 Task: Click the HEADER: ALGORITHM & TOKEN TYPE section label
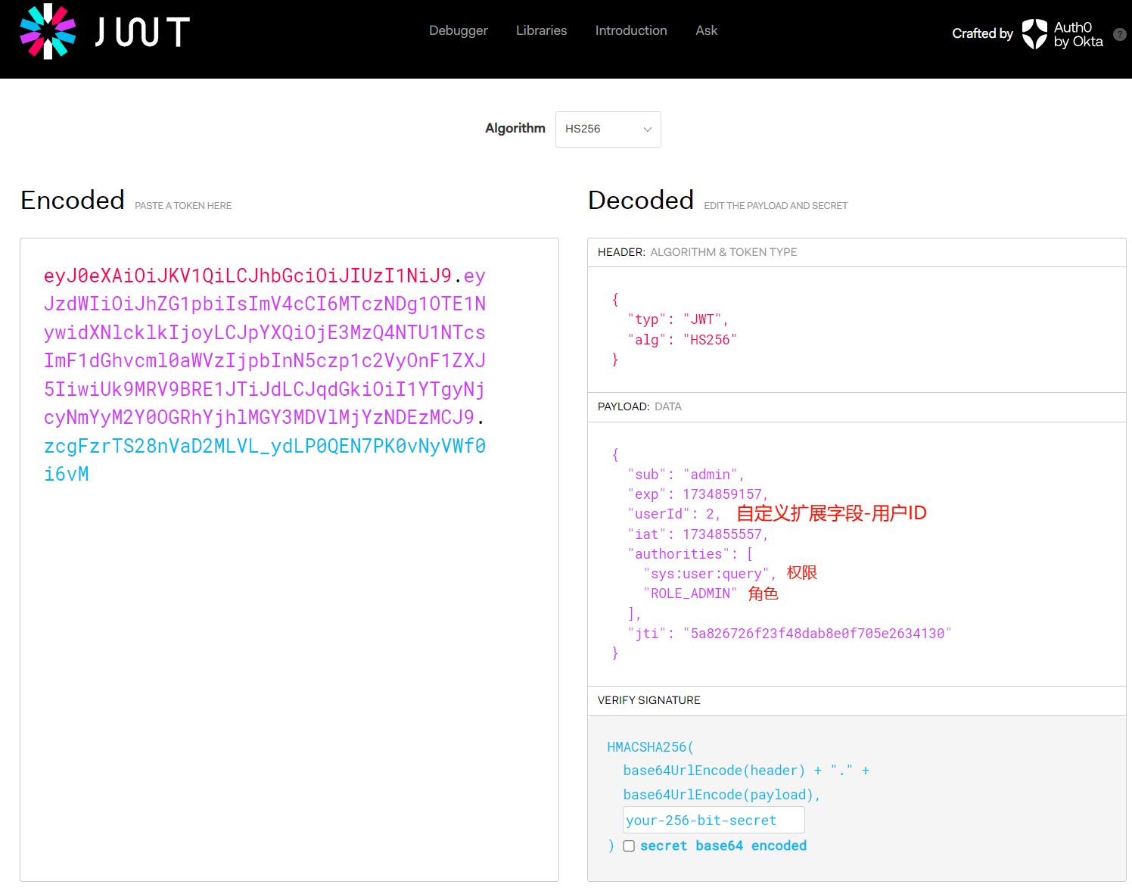click(697, 252)
